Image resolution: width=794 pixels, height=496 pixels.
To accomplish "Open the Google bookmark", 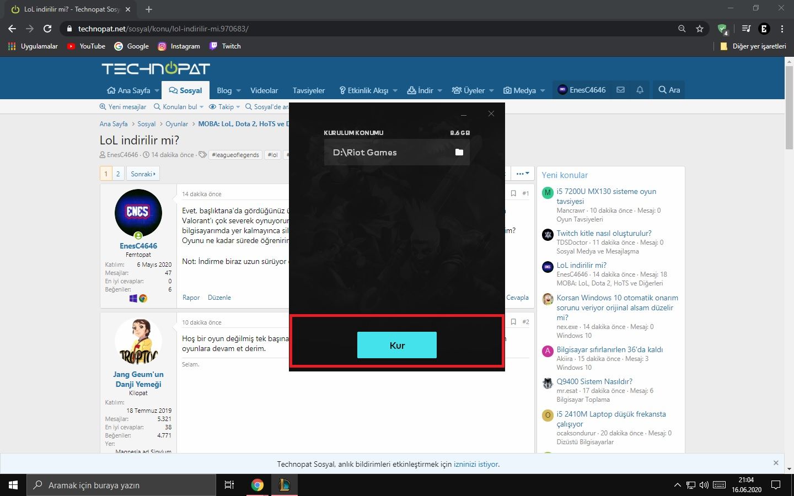I will [x=131, y=46].
